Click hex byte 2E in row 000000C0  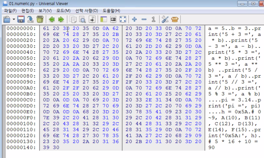[149, 100]
